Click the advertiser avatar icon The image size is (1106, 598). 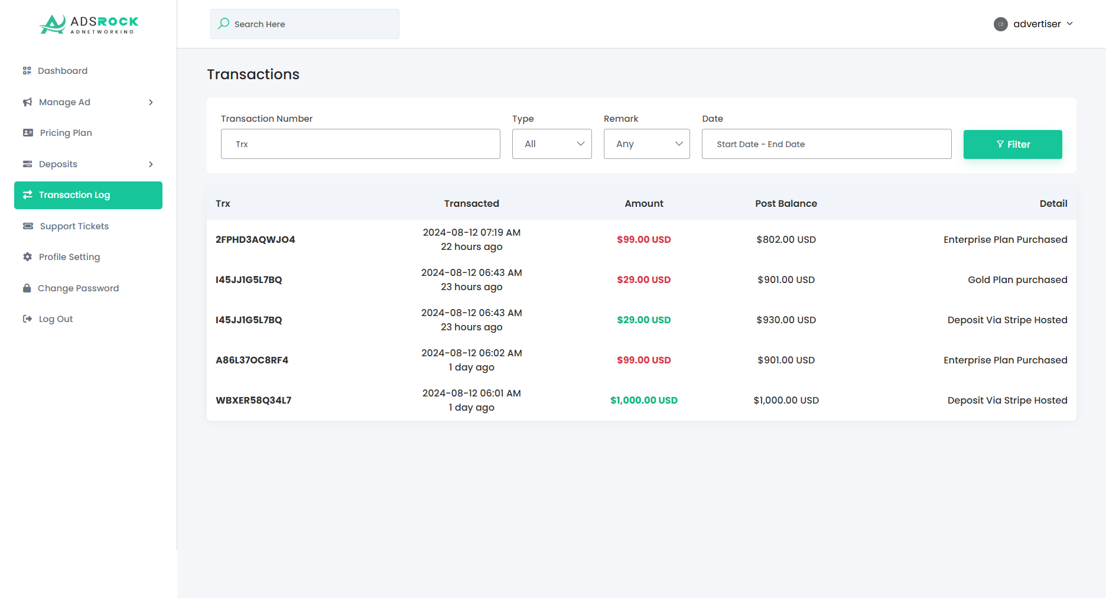point(1001,24)
